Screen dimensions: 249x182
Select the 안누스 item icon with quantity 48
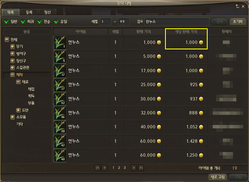point(60,155)
